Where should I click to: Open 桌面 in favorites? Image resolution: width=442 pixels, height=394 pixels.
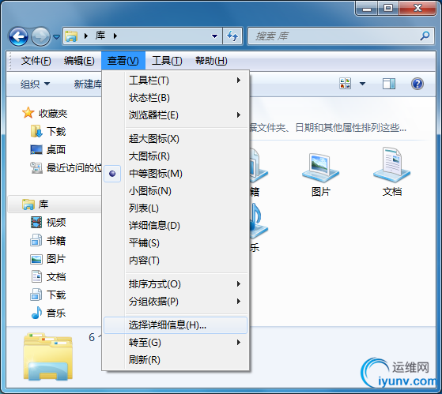point(48,149)
